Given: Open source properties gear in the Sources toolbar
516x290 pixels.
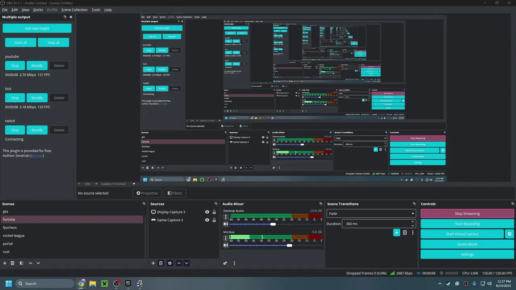Looking at the screenshot, I should coord(170,263).
